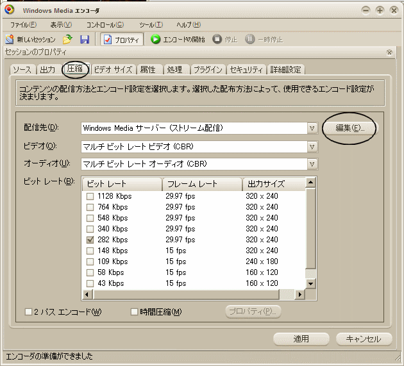The image size is (404, 366).
Task: Click the Windows Media Encoder logo icon
Action: 9,10
